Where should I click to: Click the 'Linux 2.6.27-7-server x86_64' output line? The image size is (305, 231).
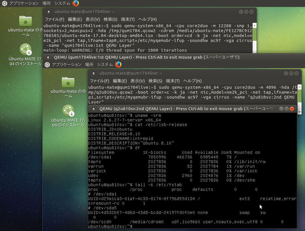point(125,120)
